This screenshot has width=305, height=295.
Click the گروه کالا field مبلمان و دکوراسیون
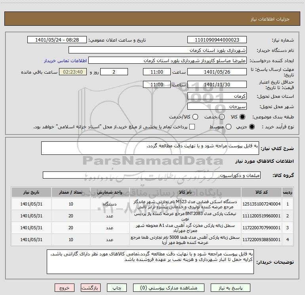point(152,175)
